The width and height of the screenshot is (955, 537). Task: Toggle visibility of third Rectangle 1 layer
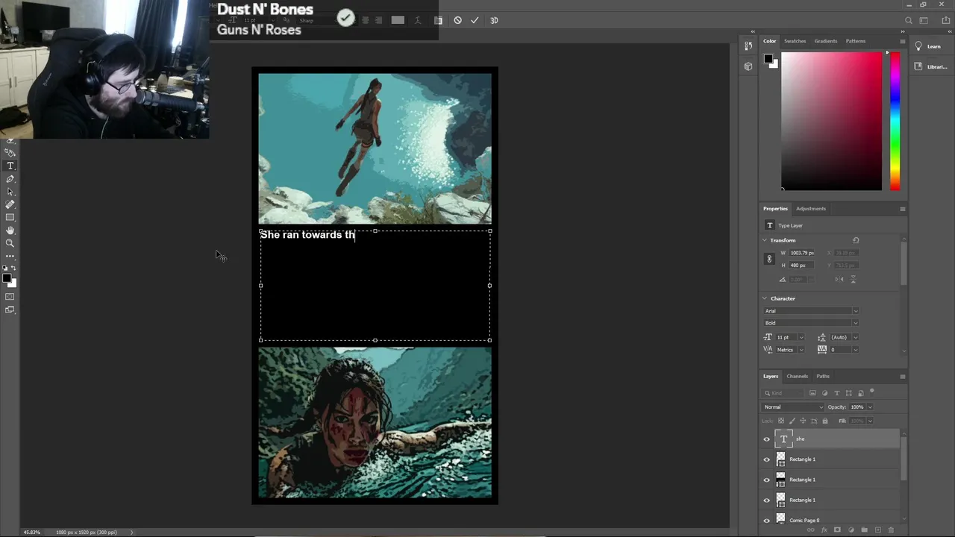(x=766, y=500)
